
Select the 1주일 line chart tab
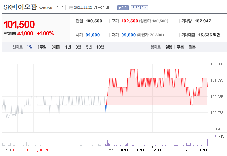42,47
